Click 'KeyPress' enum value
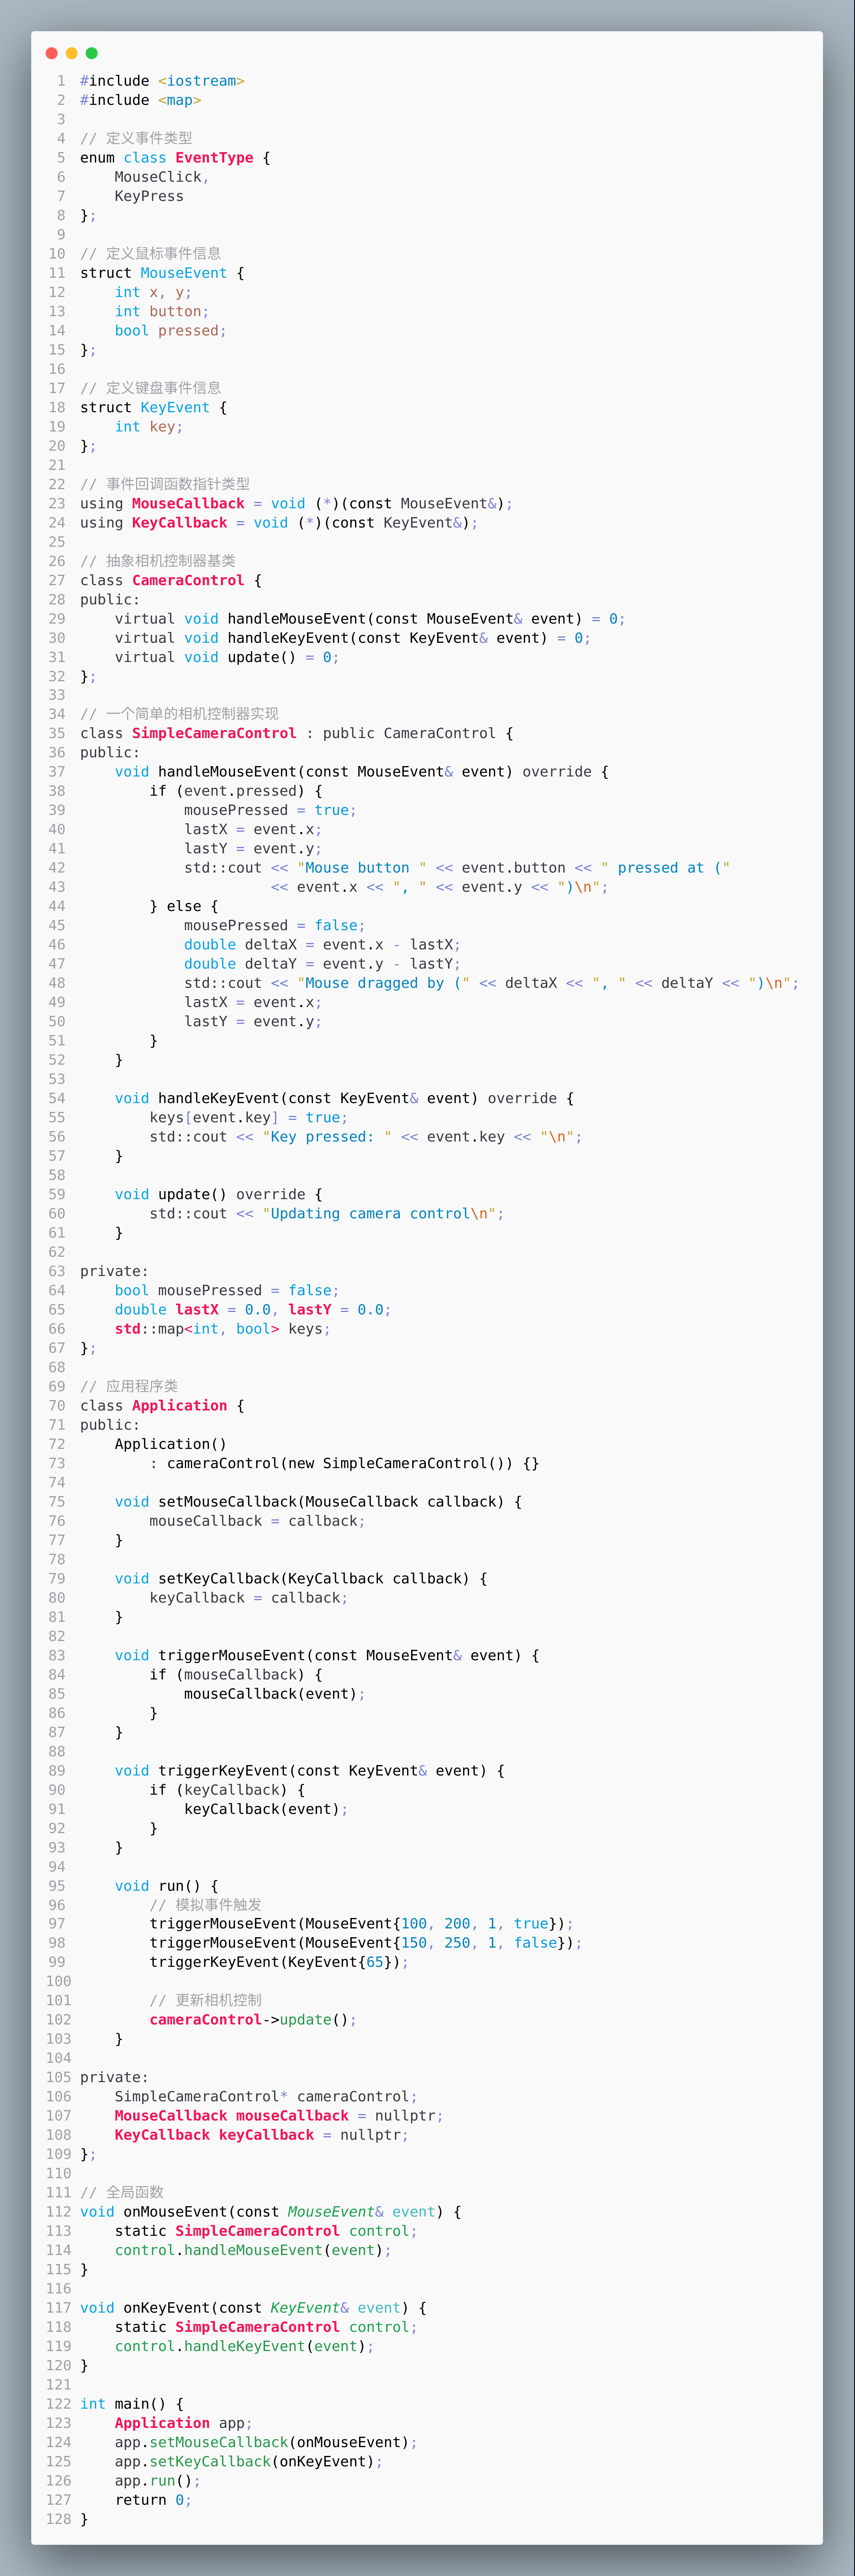The width and height of the screenshot is (855, 2576). (x=149, y=196)
